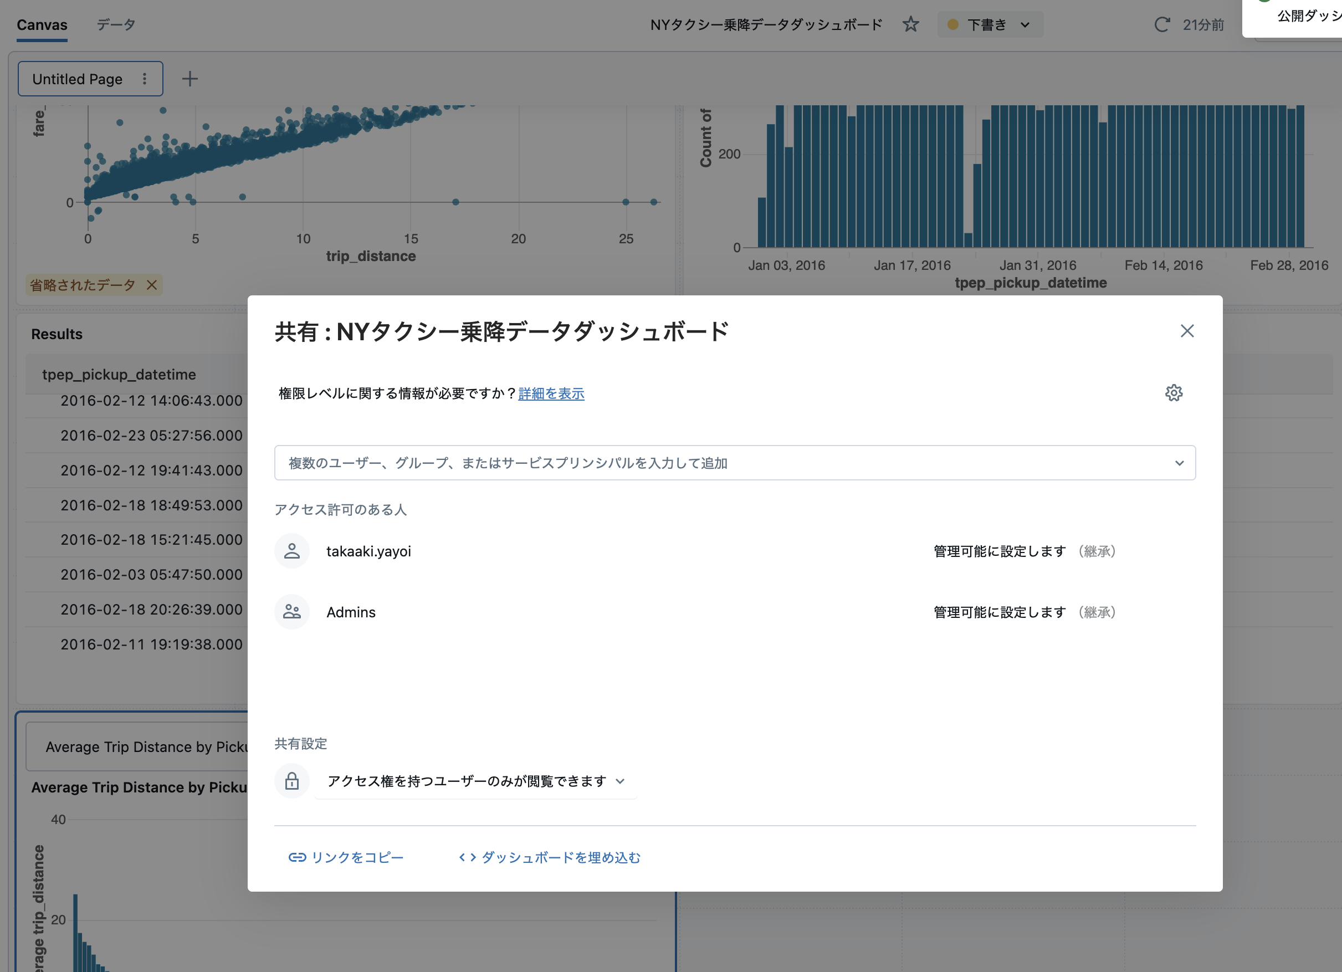The height and width of the screenshot is (972, 1342).
Task: Star the NYタクシー dashboard as favorite
Action: (x=911, y=24)
